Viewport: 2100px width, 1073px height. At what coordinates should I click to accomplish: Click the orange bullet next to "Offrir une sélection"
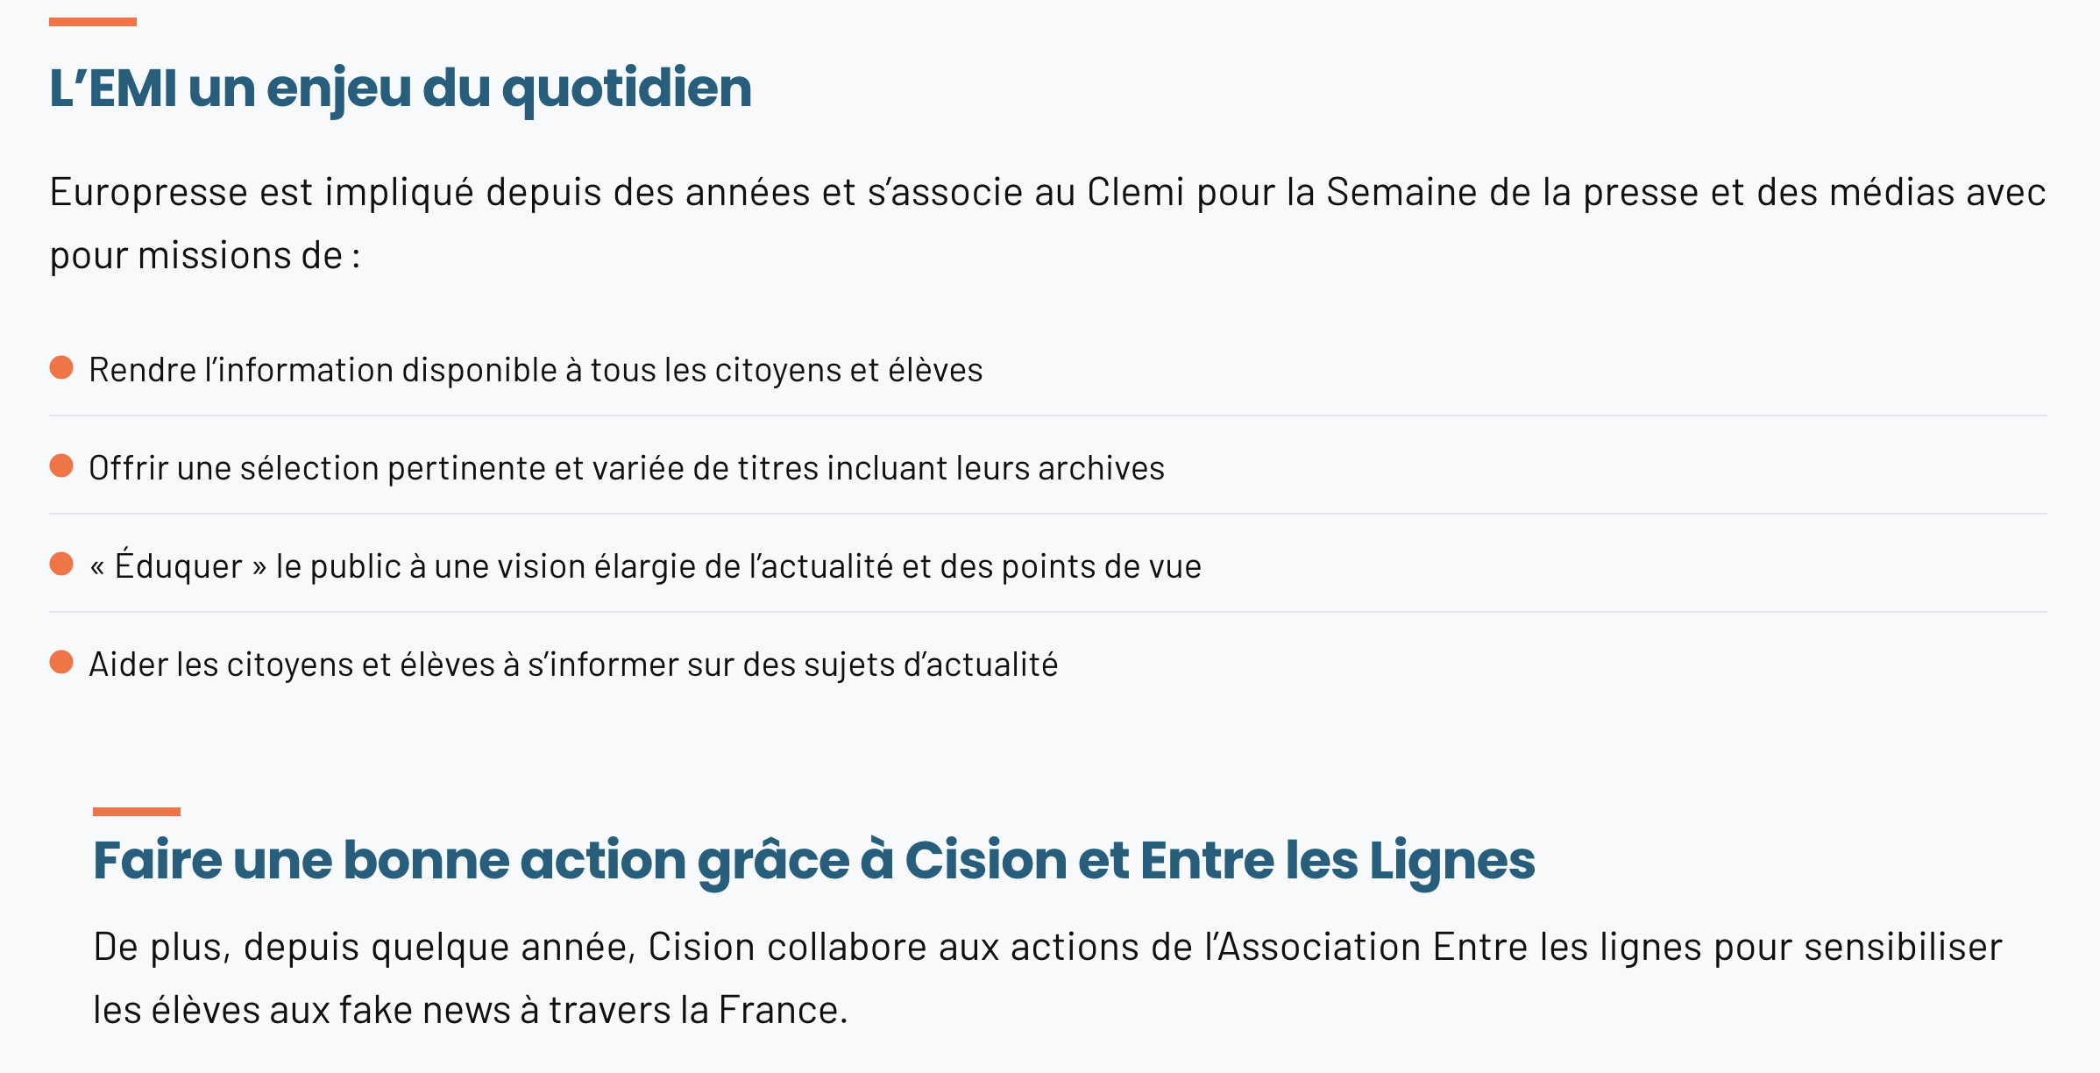(61, 465)
